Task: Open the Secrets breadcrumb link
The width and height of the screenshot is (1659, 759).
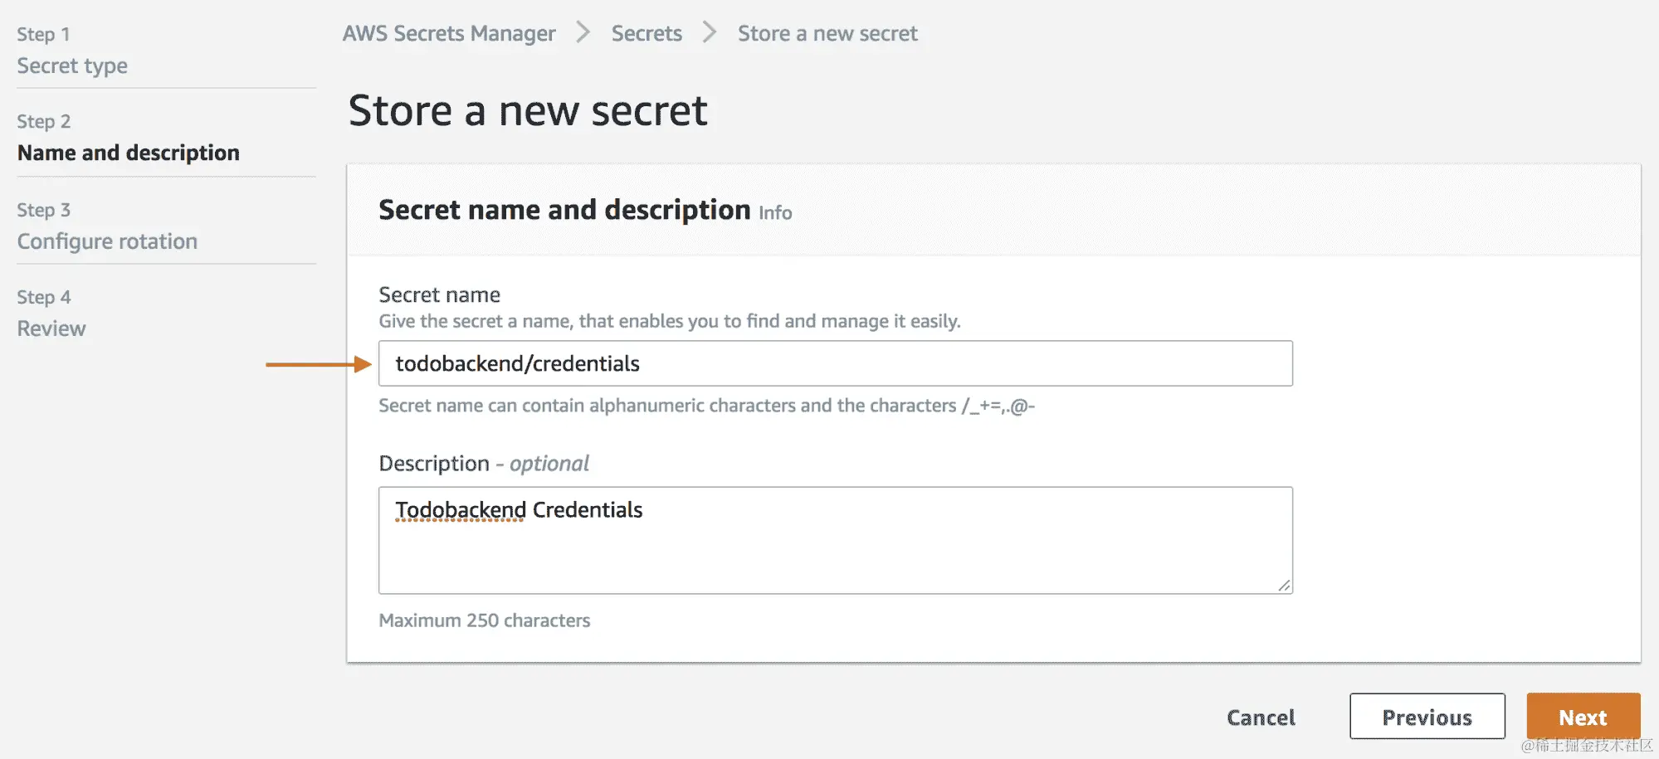Action: pyautogui.click(x=647, y=33)
